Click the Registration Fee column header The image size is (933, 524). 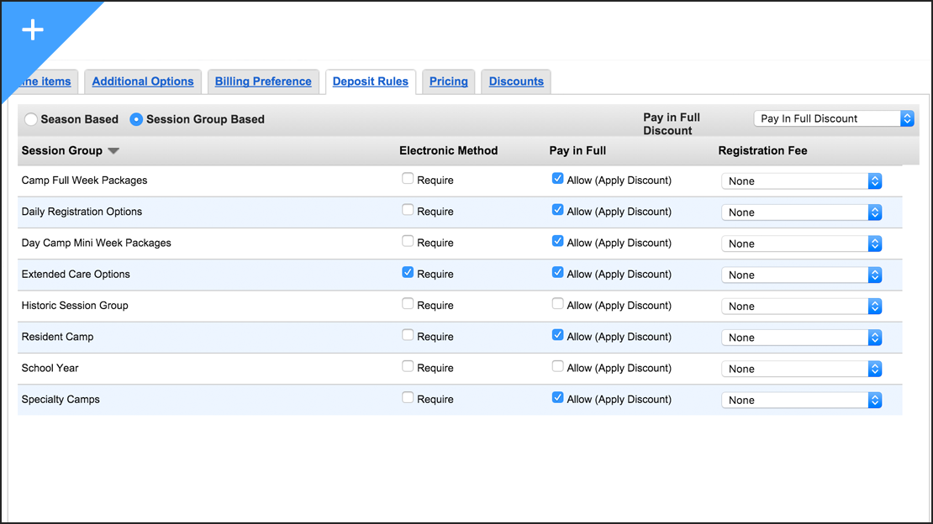[762, 151]
